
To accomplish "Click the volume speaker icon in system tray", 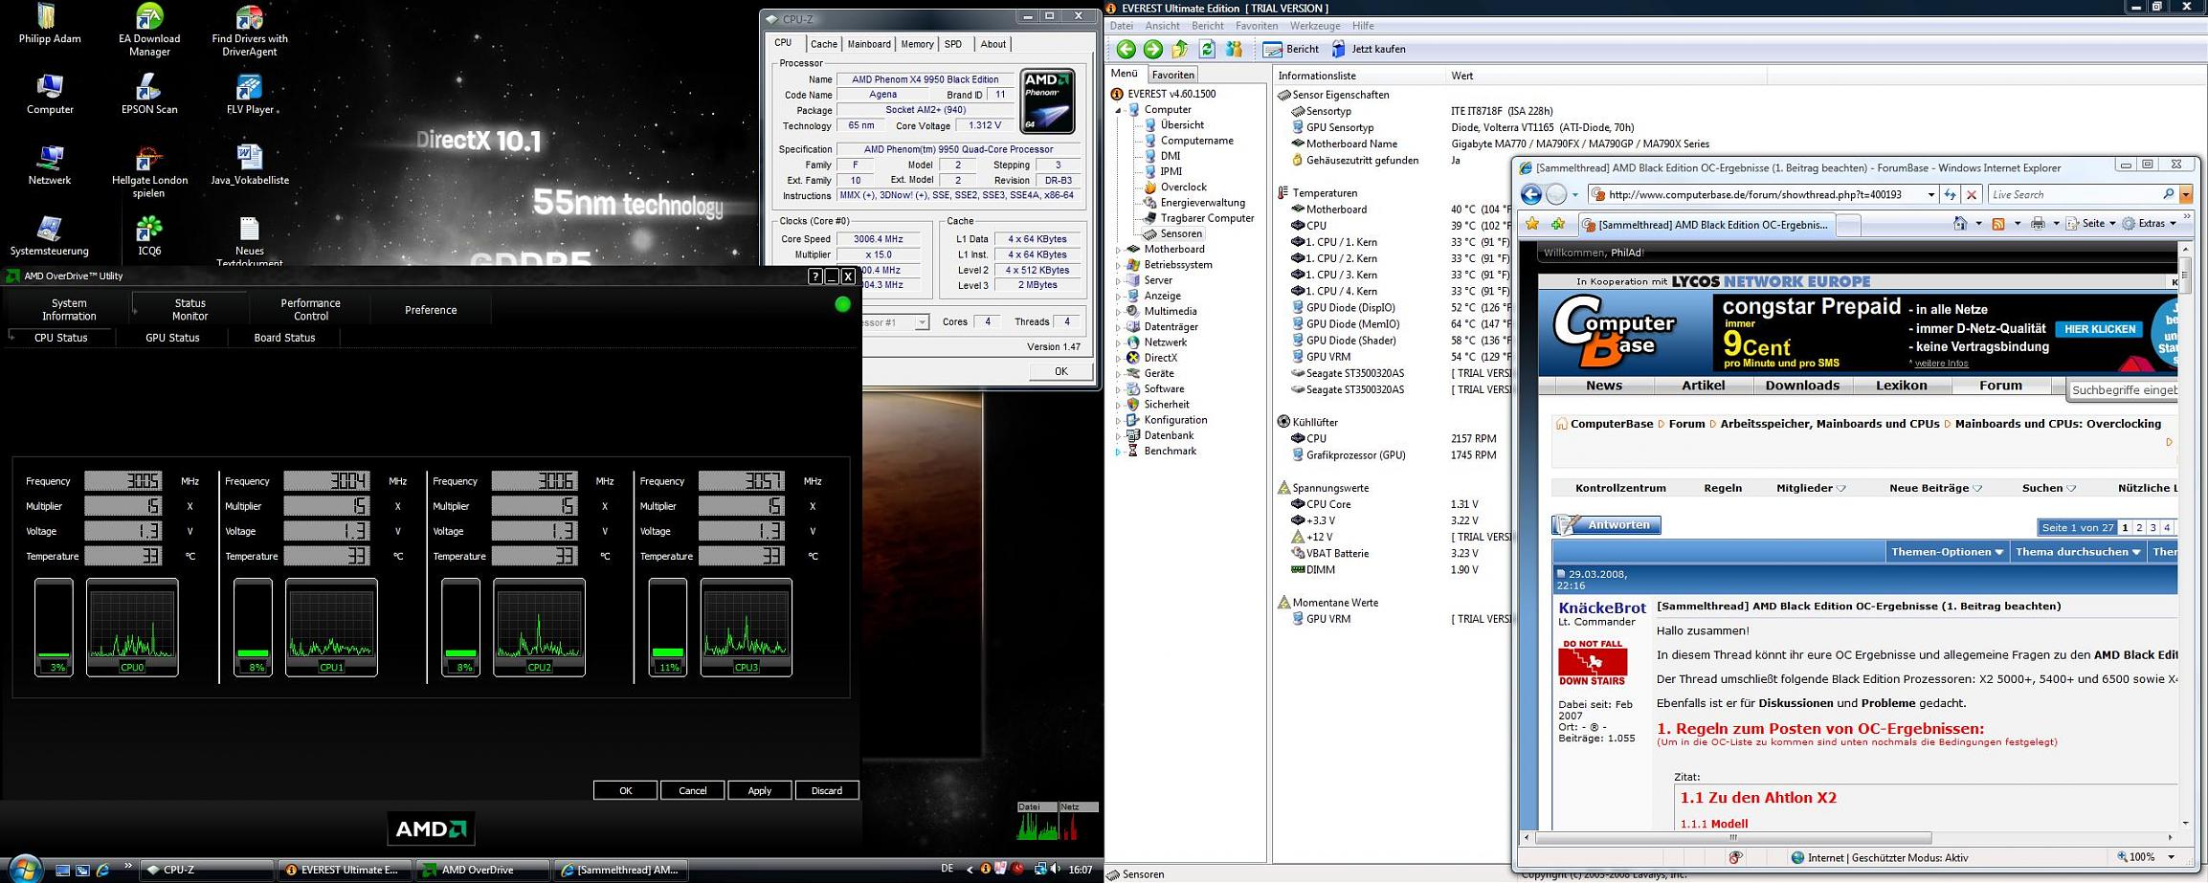I will [x=1056, y=869].
